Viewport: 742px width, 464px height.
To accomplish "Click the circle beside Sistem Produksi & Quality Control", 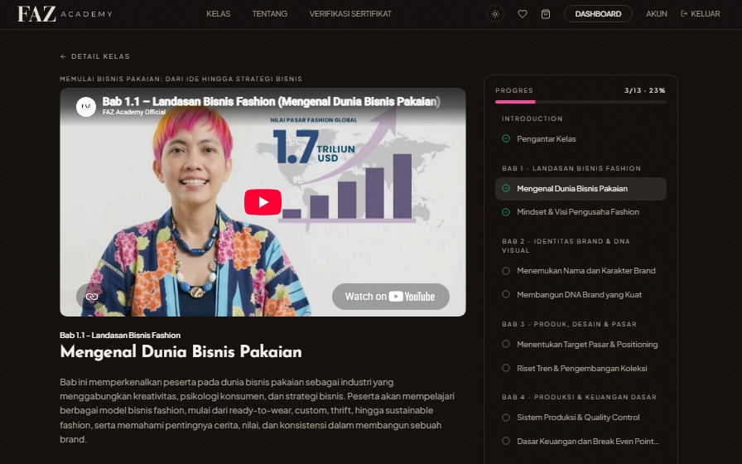I will [x=506, y=418].
